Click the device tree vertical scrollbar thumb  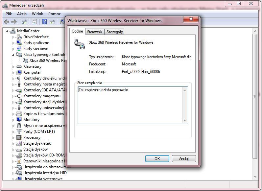255,96
